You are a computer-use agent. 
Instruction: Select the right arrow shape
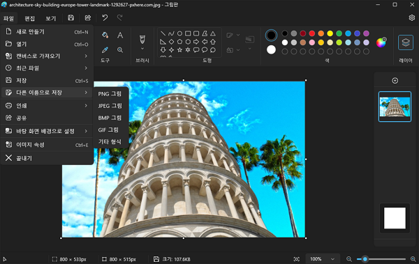pos(196,42)
